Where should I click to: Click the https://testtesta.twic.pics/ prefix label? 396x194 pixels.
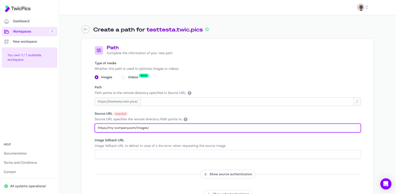click(117, 102)
